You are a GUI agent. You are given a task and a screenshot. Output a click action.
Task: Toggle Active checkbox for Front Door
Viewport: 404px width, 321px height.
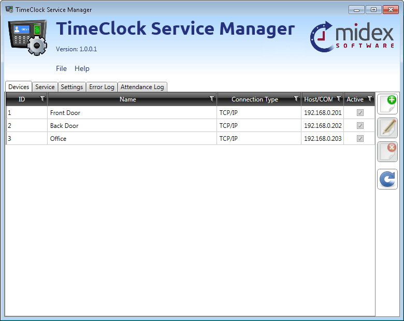[360, 113]
